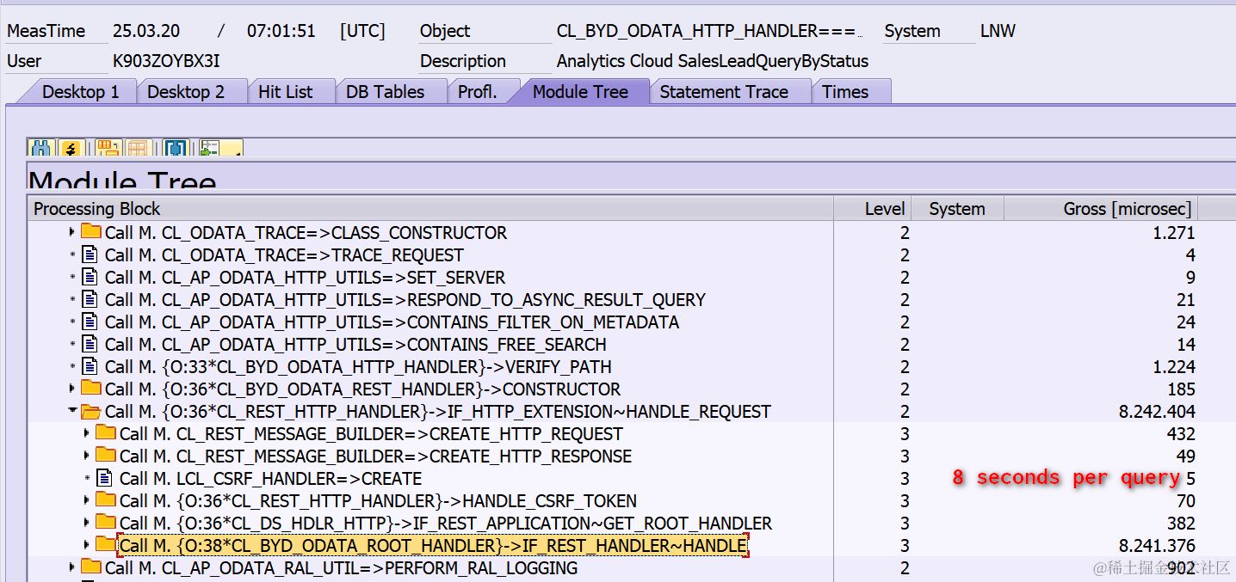Viewport: 1236px width, 582px height.
Task: Click folder icon of CL_BYD_ODATA_REST_HANDLER CONSTRUCTOR row
Action: coord(91,389)
